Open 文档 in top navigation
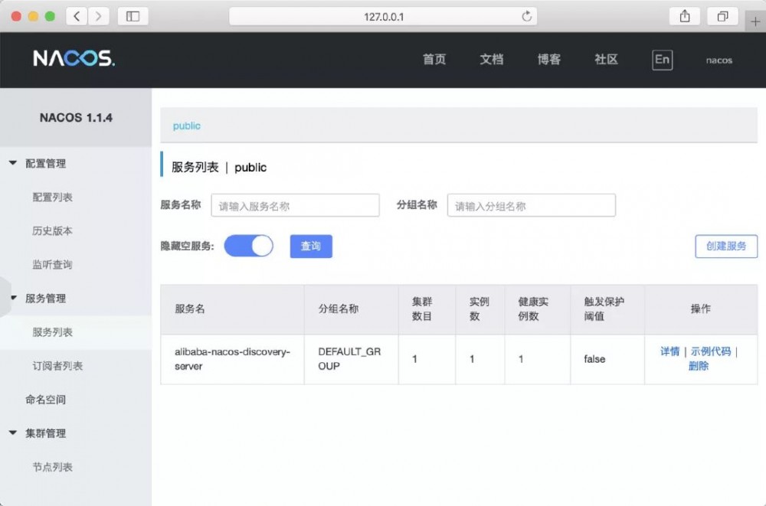 [x=491, y=60]
